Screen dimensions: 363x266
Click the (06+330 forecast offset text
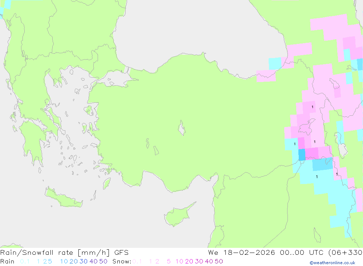pos(345,252)
